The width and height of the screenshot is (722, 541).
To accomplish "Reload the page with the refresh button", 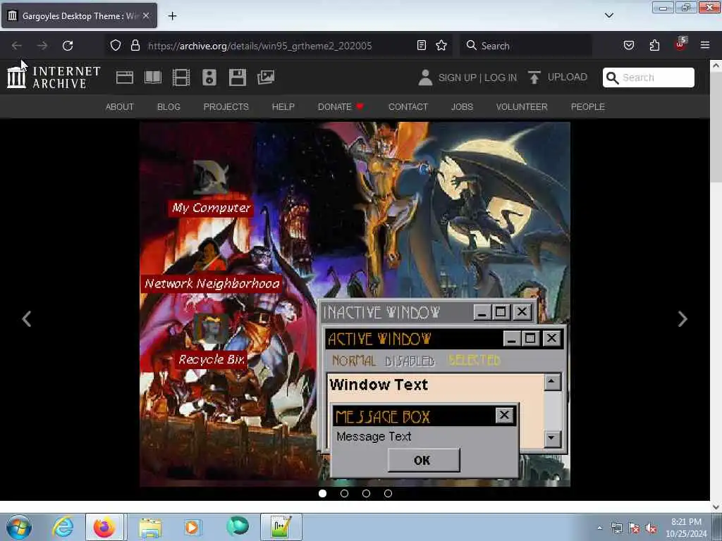I will (x=68, y=46).
